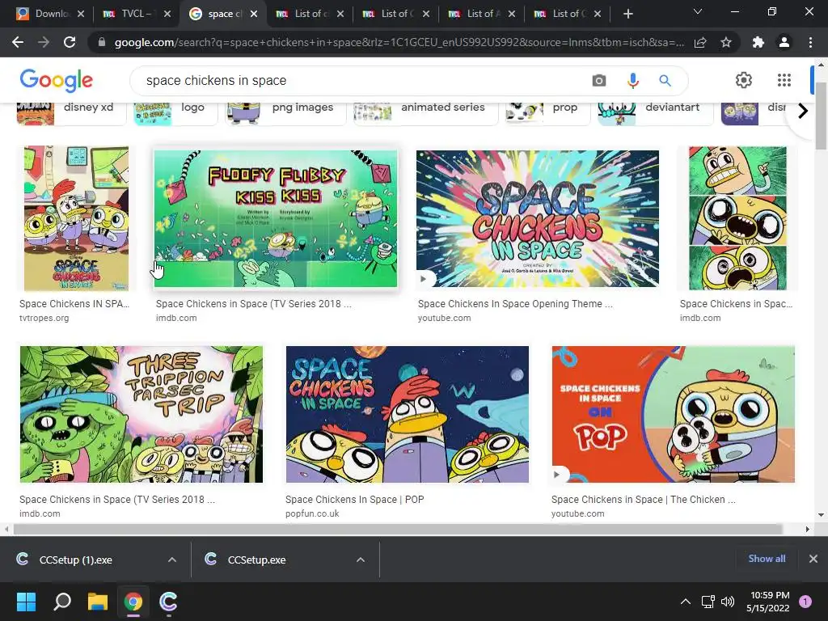
Task: Click the clock showing 10:59 PM
Action: coord(770,595)
